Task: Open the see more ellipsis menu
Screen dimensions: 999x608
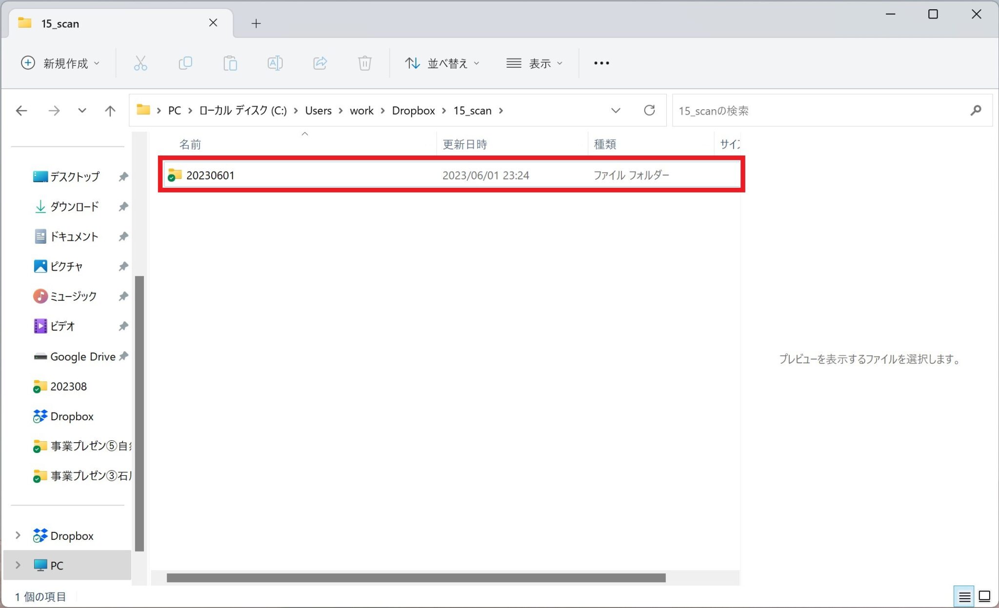Action: pyautogui.click(x=601, y=63)
